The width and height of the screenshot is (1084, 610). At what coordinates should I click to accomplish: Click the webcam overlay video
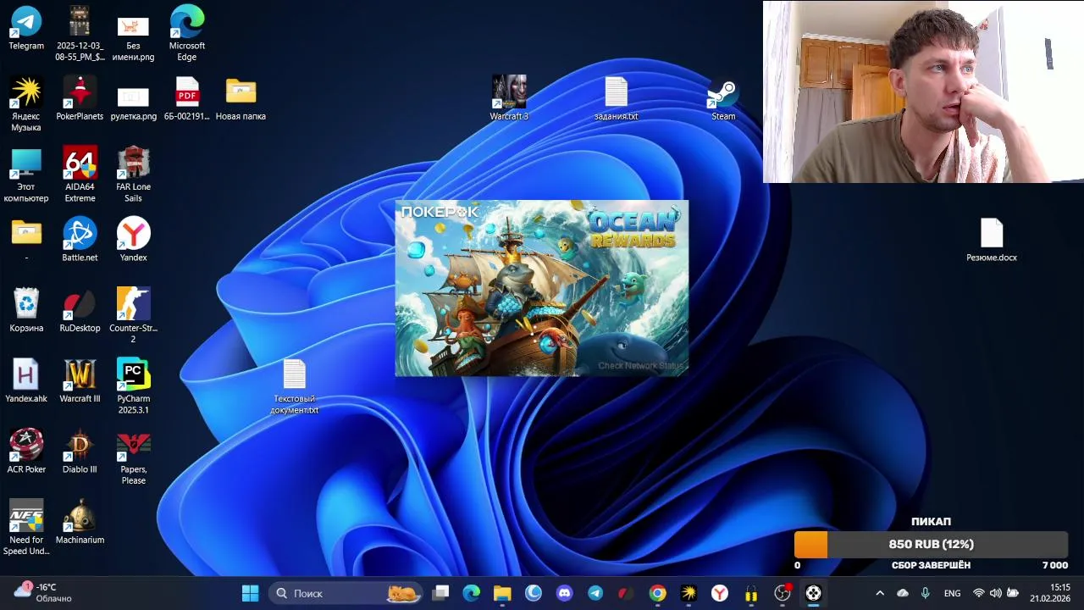[923, 91]
